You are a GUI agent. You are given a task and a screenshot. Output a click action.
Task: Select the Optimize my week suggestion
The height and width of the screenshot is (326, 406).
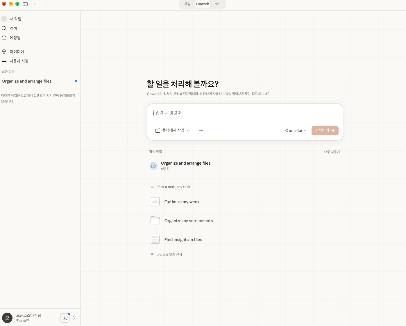pyautogui.click(x=182, y=202)
